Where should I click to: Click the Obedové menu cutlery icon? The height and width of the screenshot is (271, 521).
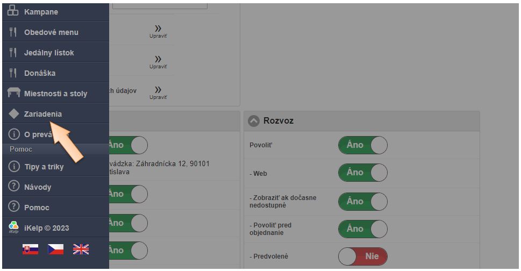tap(13, 32)
